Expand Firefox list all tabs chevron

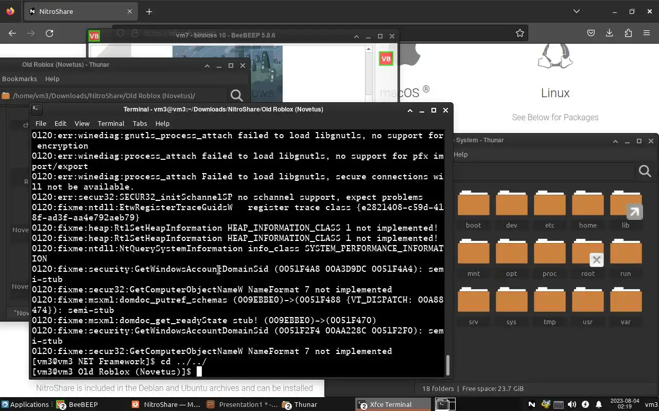click(577, 11)
